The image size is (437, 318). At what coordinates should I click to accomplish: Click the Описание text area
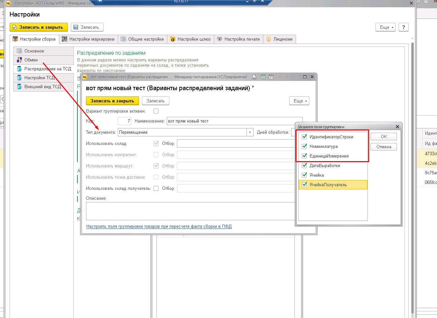191,211
